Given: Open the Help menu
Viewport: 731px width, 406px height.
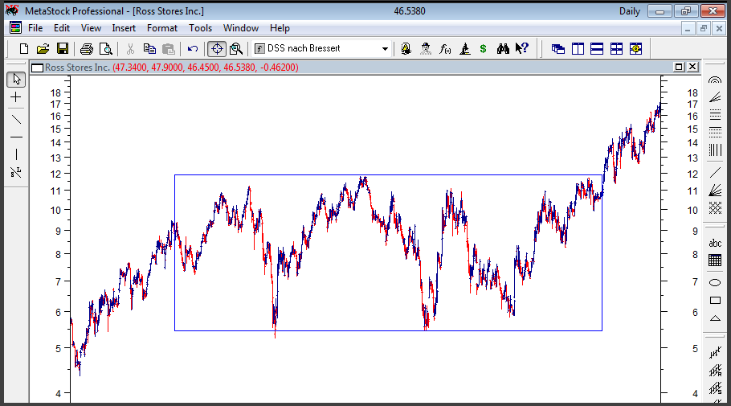Looking at the screenshot, I should [x=280, y=28].
